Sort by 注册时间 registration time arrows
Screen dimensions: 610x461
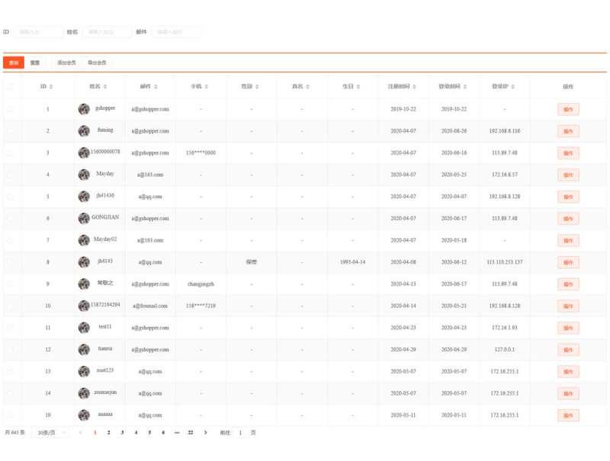point(415,87)
